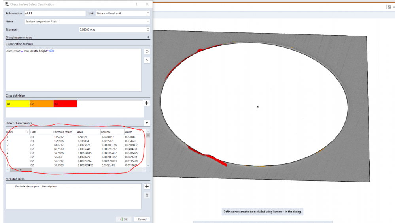Sort table by the Formula result column
The height and width of the screenshot is (223, 395).
(64, 132)
